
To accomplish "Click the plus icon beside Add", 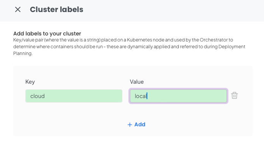I will point(130,125).
